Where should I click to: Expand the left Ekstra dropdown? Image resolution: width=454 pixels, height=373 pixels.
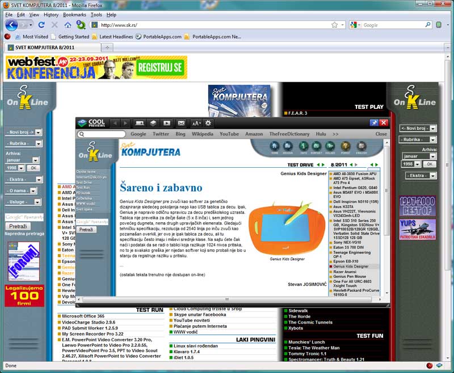coord(39,179)
